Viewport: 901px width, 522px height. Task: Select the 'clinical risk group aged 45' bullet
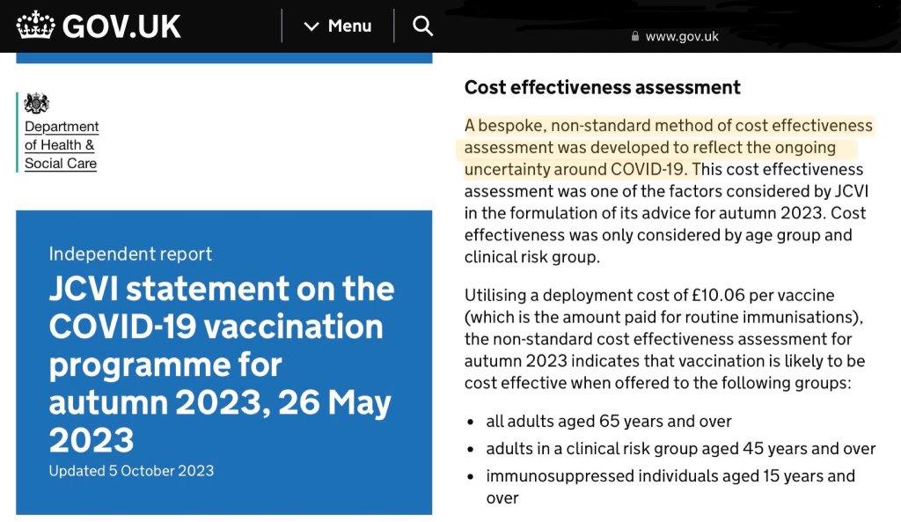pyautogui.click(x=680, y=449)
